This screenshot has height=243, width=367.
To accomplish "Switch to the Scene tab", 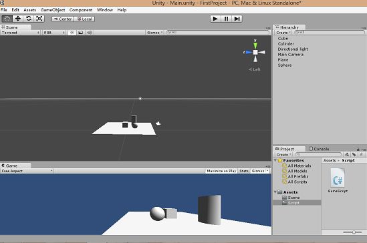I will tap(15, 27).
